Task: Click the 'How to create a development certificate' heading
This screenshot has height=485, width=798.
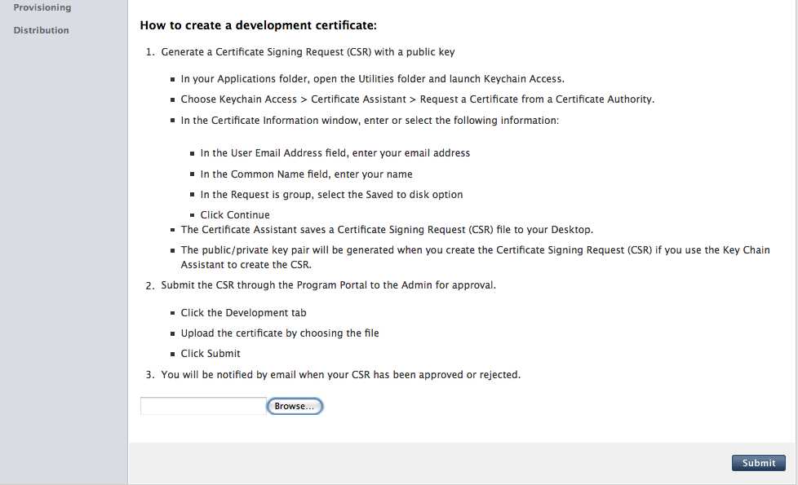Action: (259, 25)
